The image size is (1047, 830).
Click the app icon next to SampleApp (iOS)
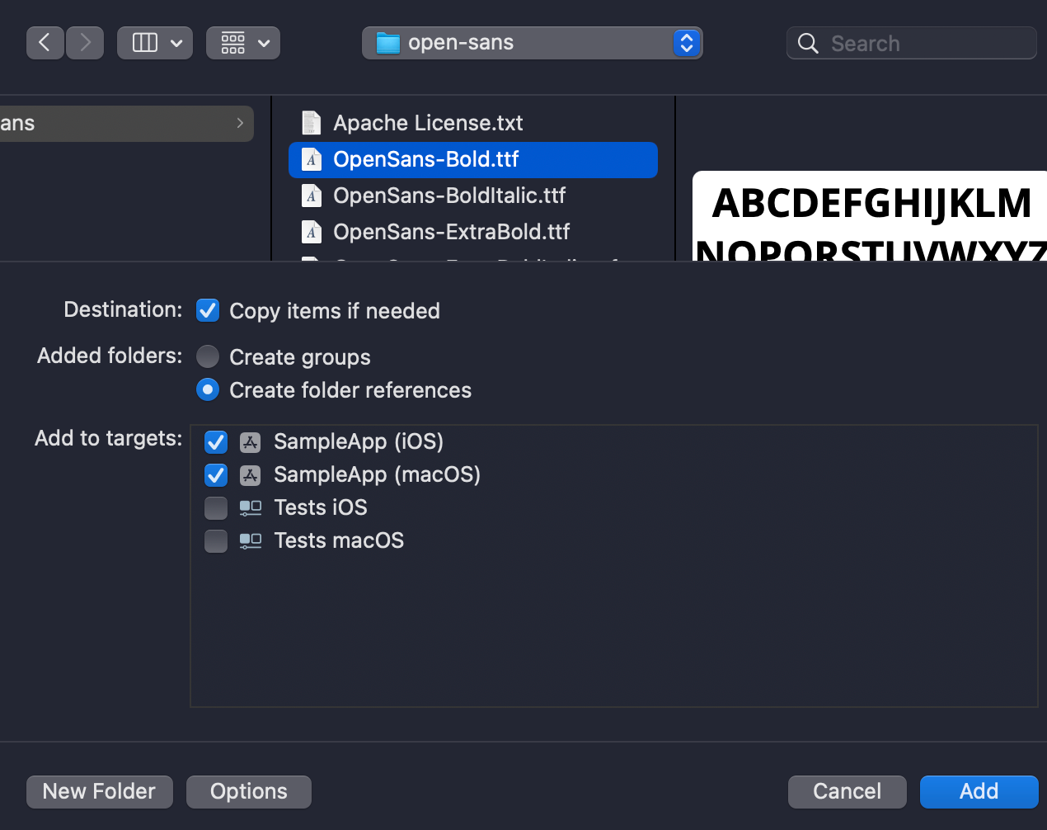(x=249, y=442)
